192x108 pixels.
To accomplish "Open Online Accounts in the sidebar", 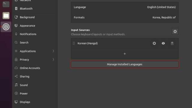I will [x=35, y=68].
